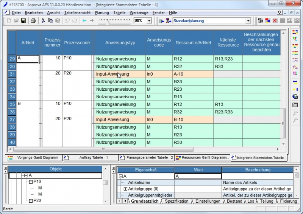Image resolution: width=303 pixels, height=214 pixels.
Task: Click the red X toolbar icon
Action: [275, 20]
